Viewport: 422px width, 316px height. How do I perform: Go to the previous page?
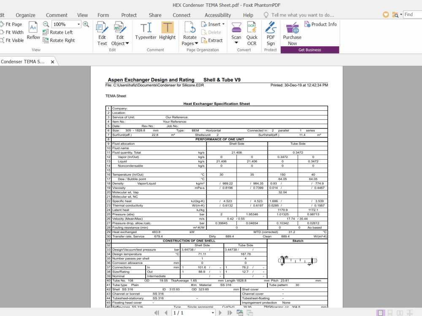point(166,313)
